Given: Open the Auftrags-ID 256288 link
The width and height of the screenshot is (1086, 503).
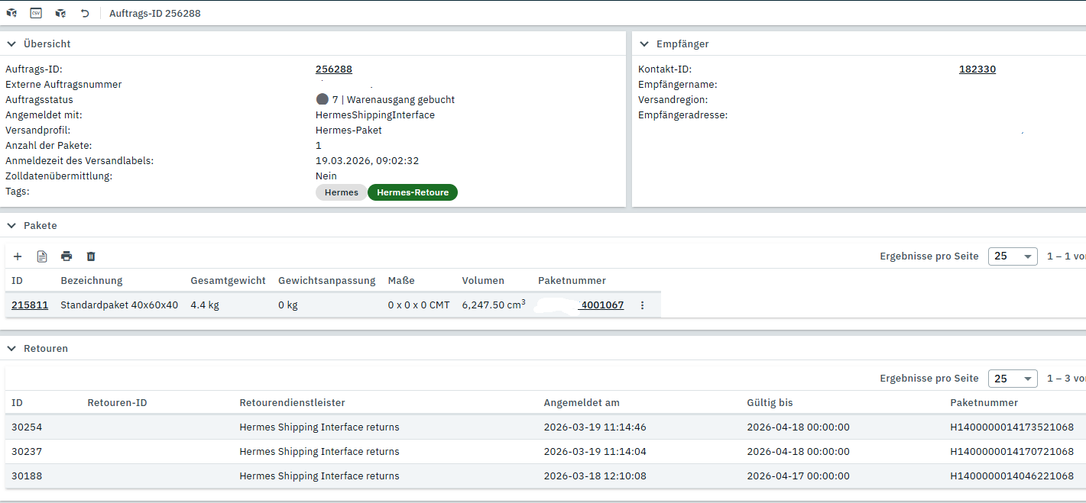Looking at the screenshot, I should point(333,69).
